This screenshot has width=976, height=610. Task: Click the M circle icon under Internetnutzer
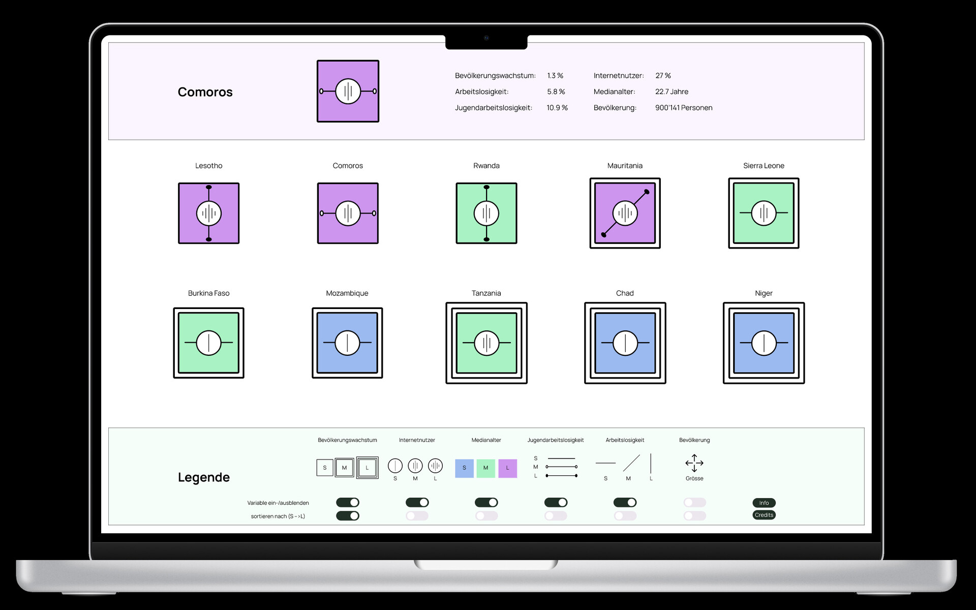pos(415,466)
